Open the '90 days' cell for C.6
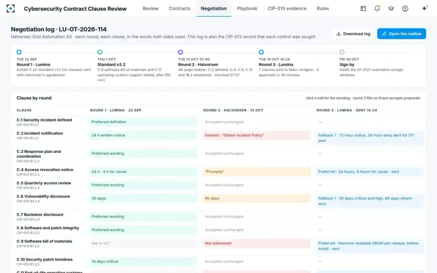 pyautogui.click(x=256, y=198)
